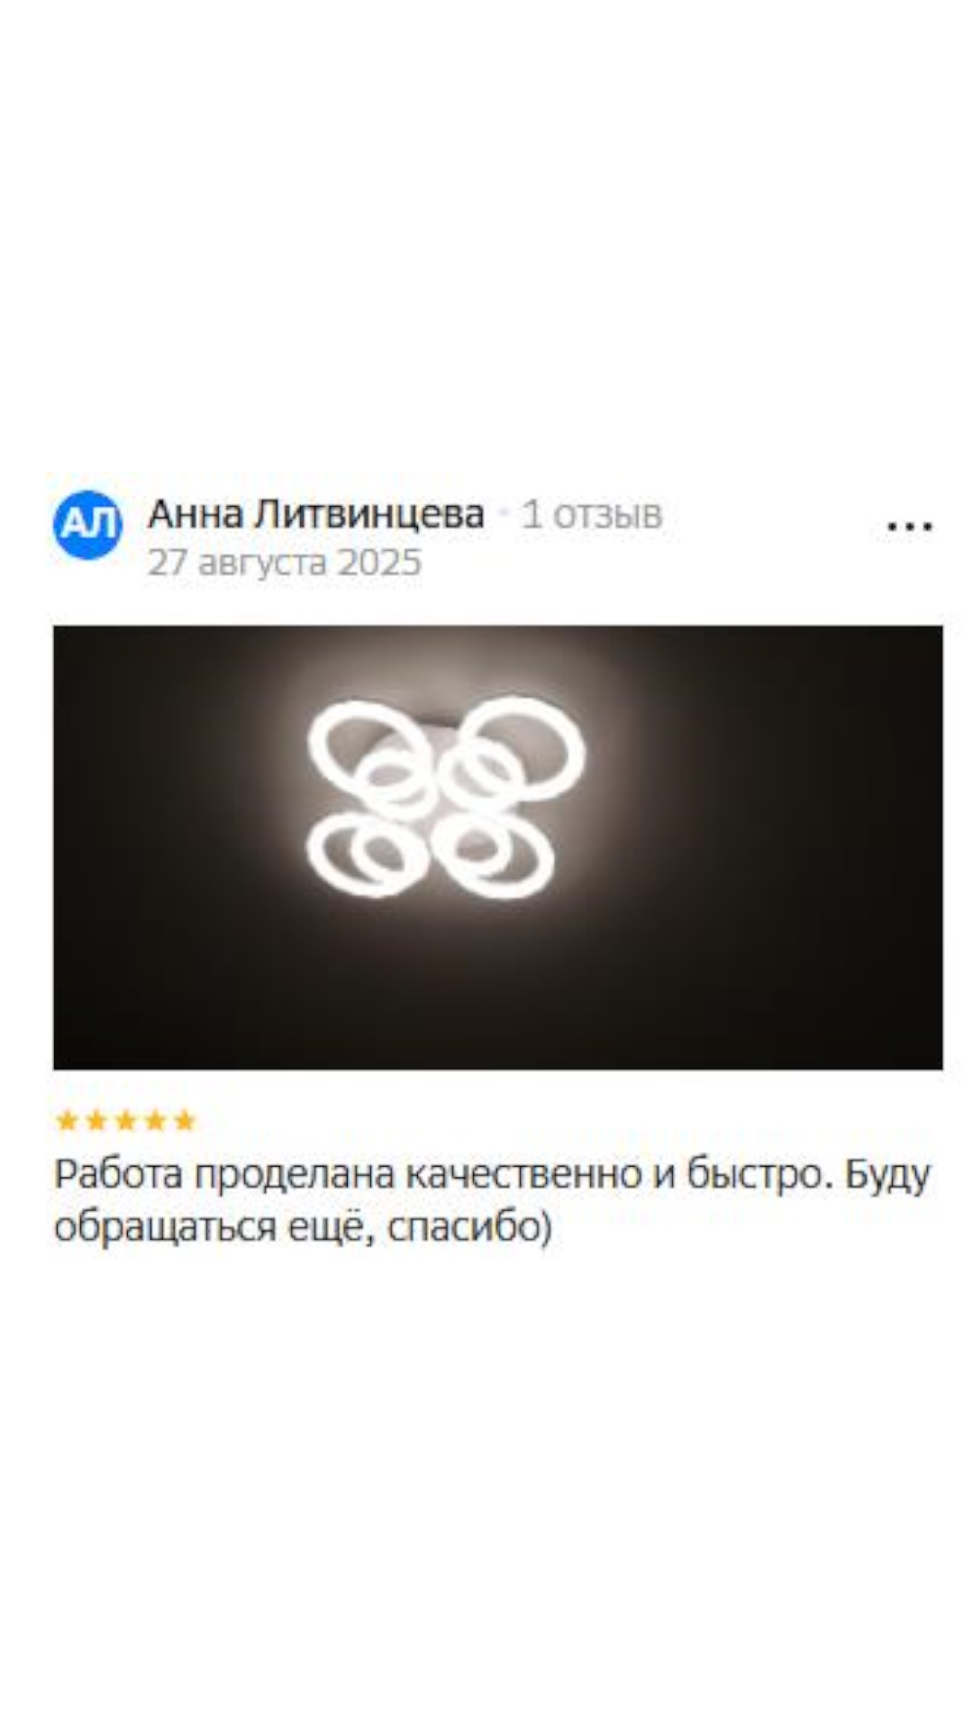Click the text 'обращаться ещё, спасибо)'

click(303, 1228)
